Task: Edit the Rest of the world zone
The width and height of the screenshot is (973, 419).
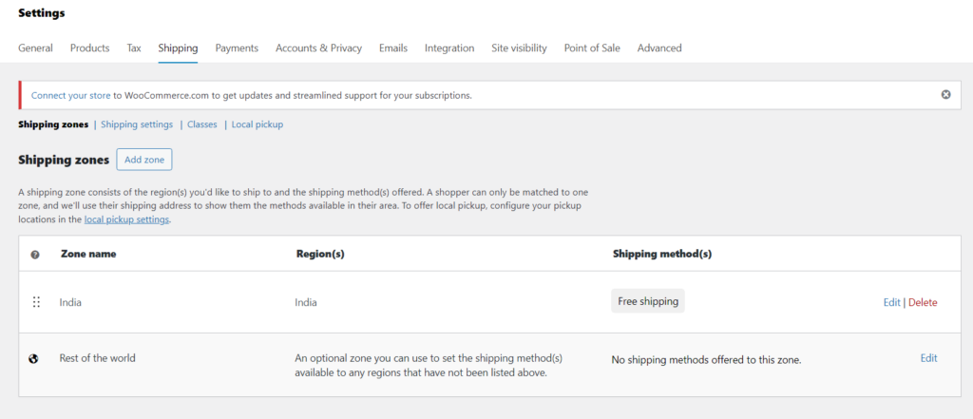Action: pos(929,358)
